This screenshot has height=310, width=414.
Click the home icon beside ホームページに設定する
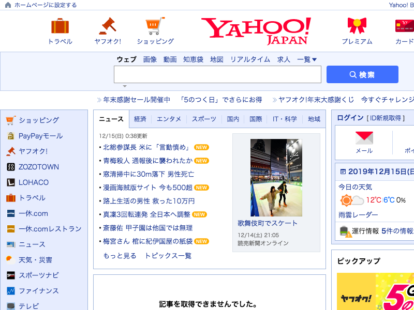pos(8,5)
